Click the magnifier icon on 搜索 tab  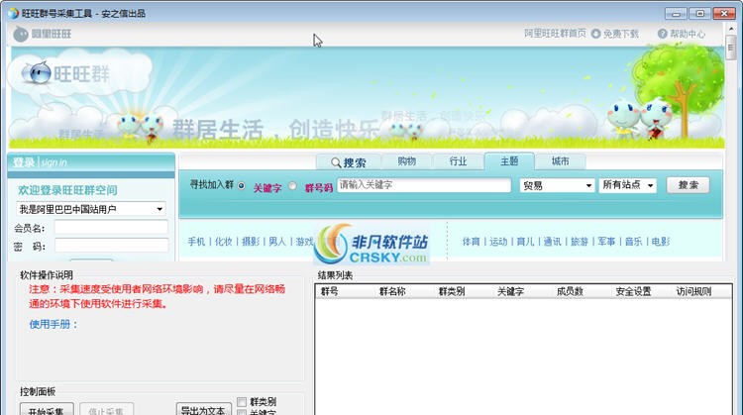coord(336,162)
